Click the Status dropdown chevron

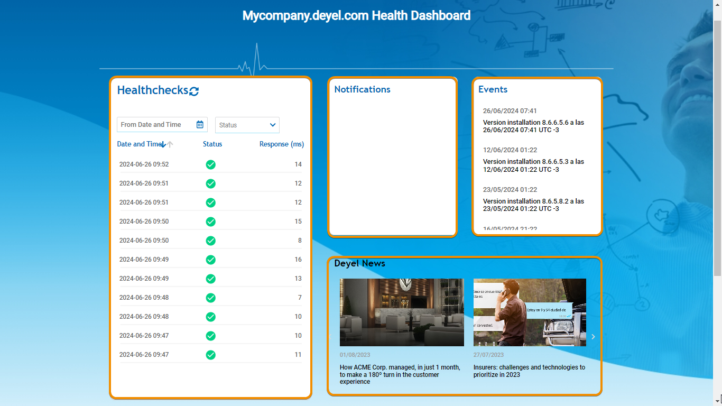point(272,125)
